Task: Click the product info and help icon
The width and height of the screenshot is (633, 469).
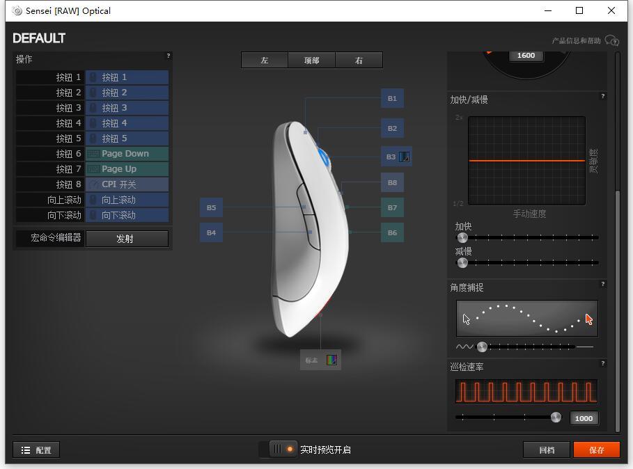Action: [611, 40]
